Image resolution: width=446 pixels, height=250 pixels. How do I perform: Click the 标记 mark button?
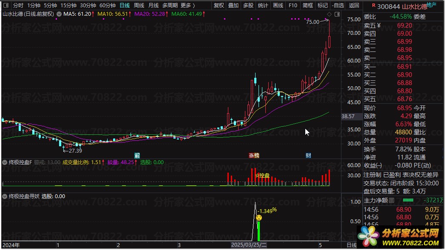[x=323, y=6]
